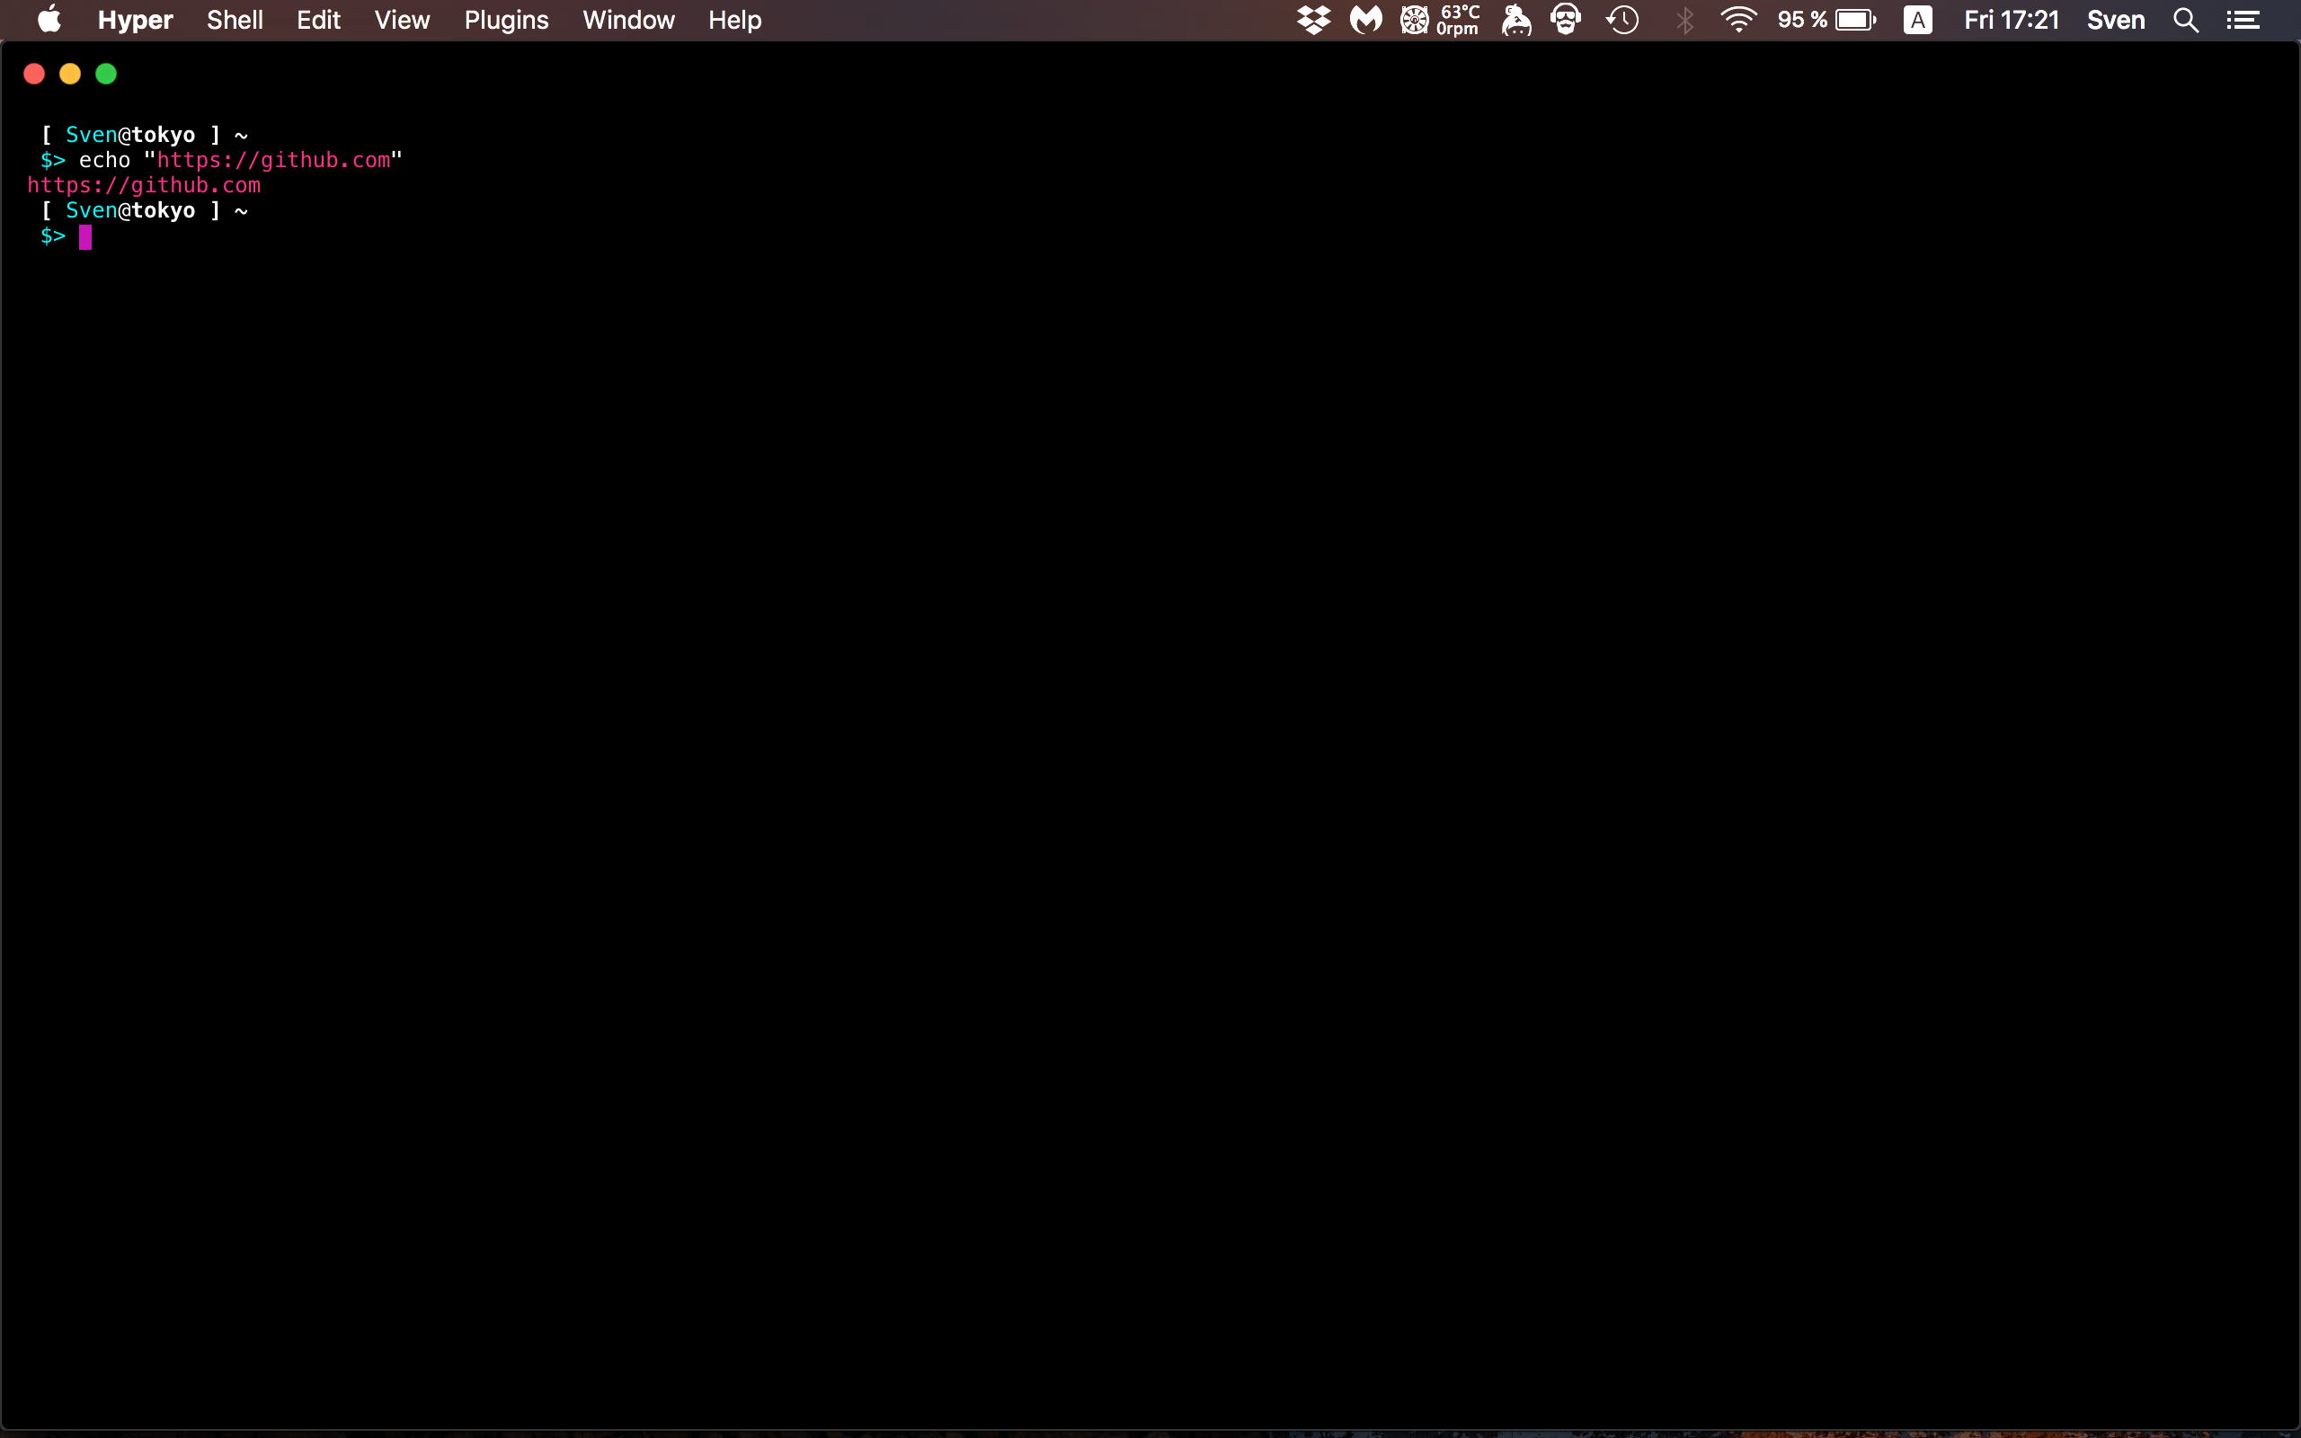Open the View menu
Viewport: 2301px width, 1438px height.
pyautogui.click(x=401, y=19)
